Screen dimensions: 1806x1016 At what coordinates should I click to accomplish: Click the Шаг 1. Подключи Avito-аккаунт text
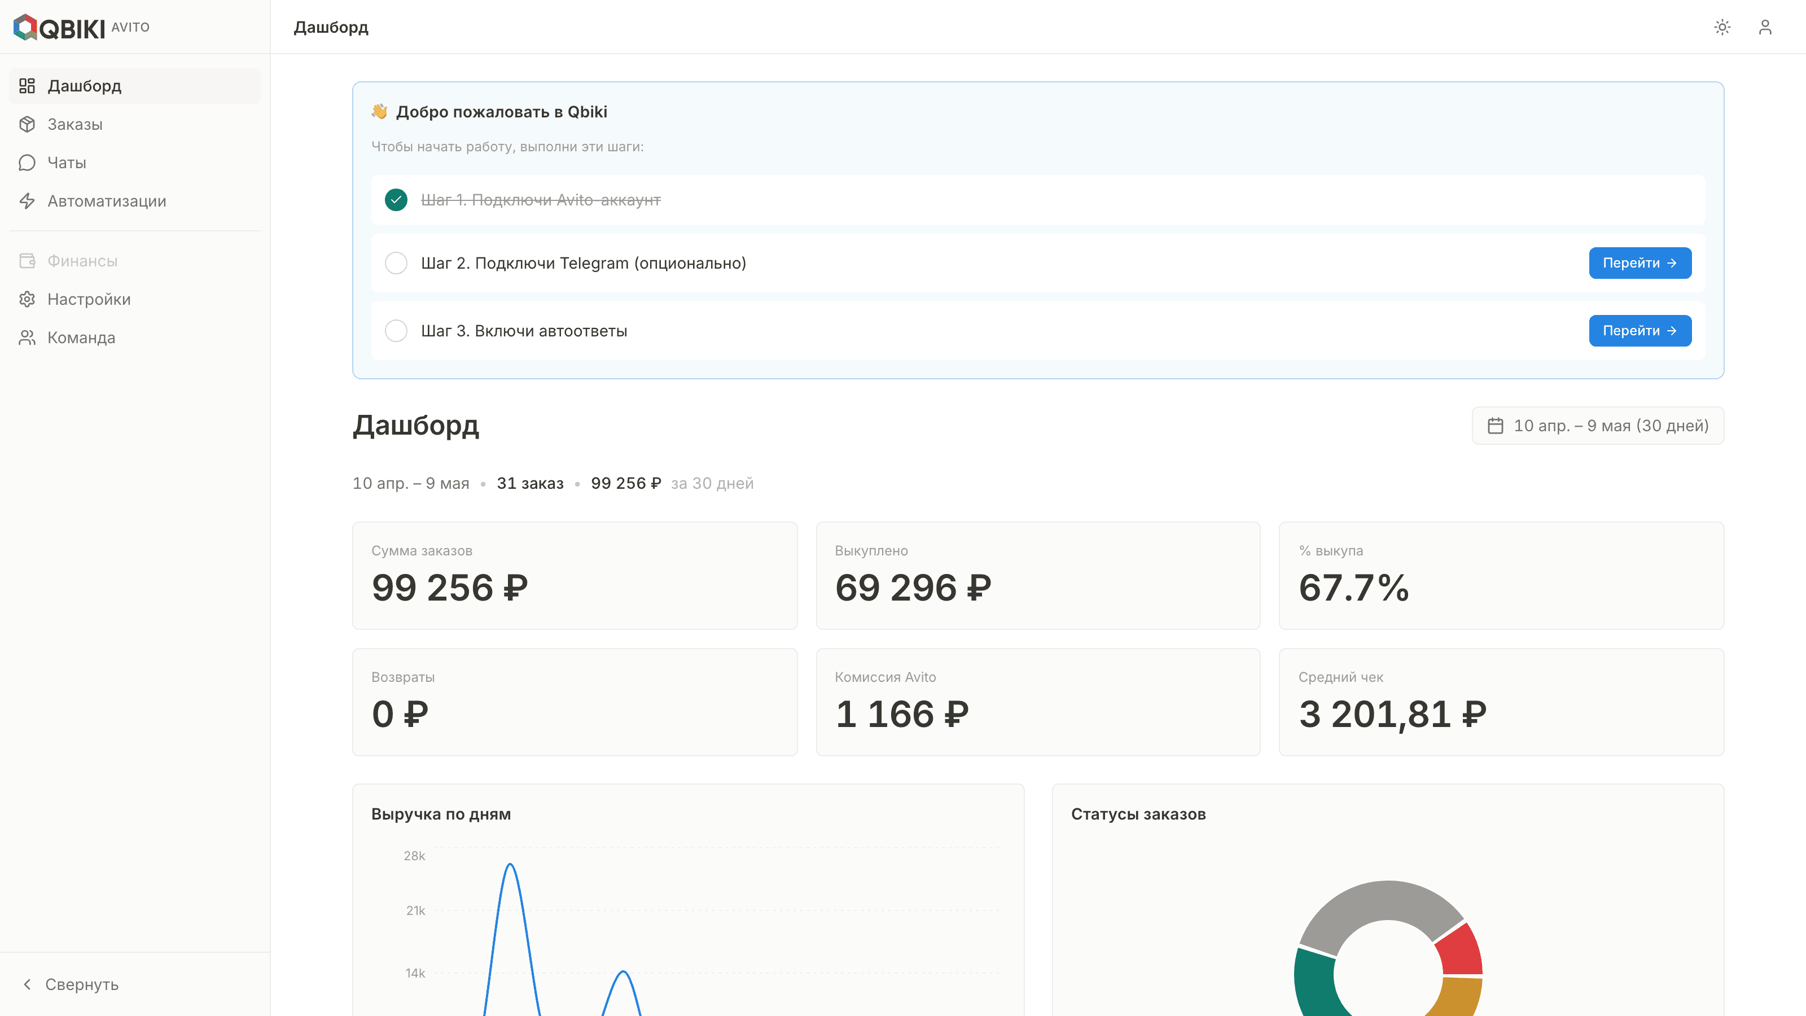(x=541, y=200)
